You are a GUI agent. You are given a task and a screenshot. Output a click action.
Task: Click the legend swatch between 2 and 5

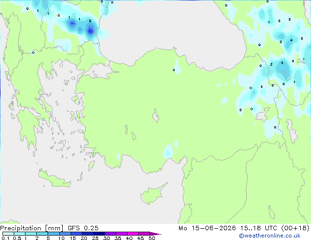click(42, 234)
